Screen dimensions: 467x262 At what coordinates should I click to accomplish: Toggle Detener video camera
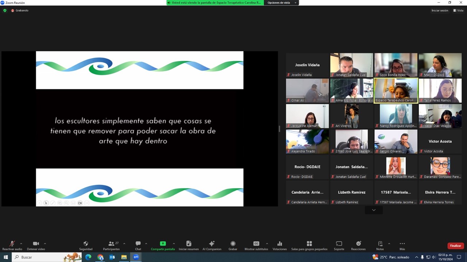pyautogui.click(x=36, y=244)
